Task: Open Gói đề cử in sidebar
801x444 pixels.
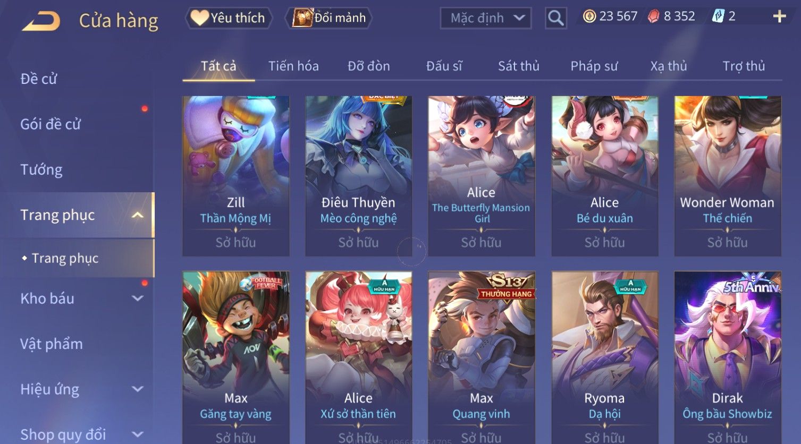Action: pyautogui.click(x=50, y=124)
